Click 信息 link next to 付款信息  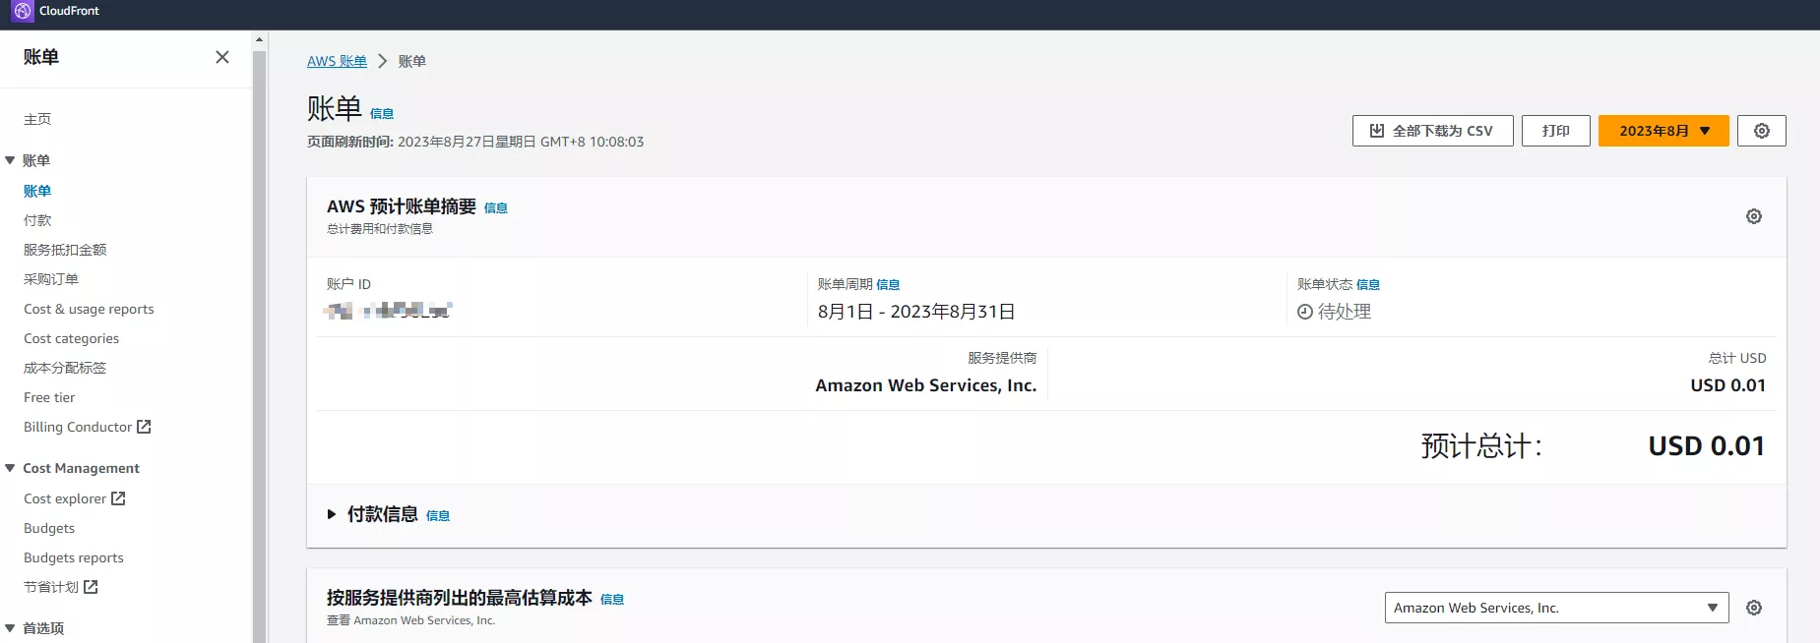[438, 516]
